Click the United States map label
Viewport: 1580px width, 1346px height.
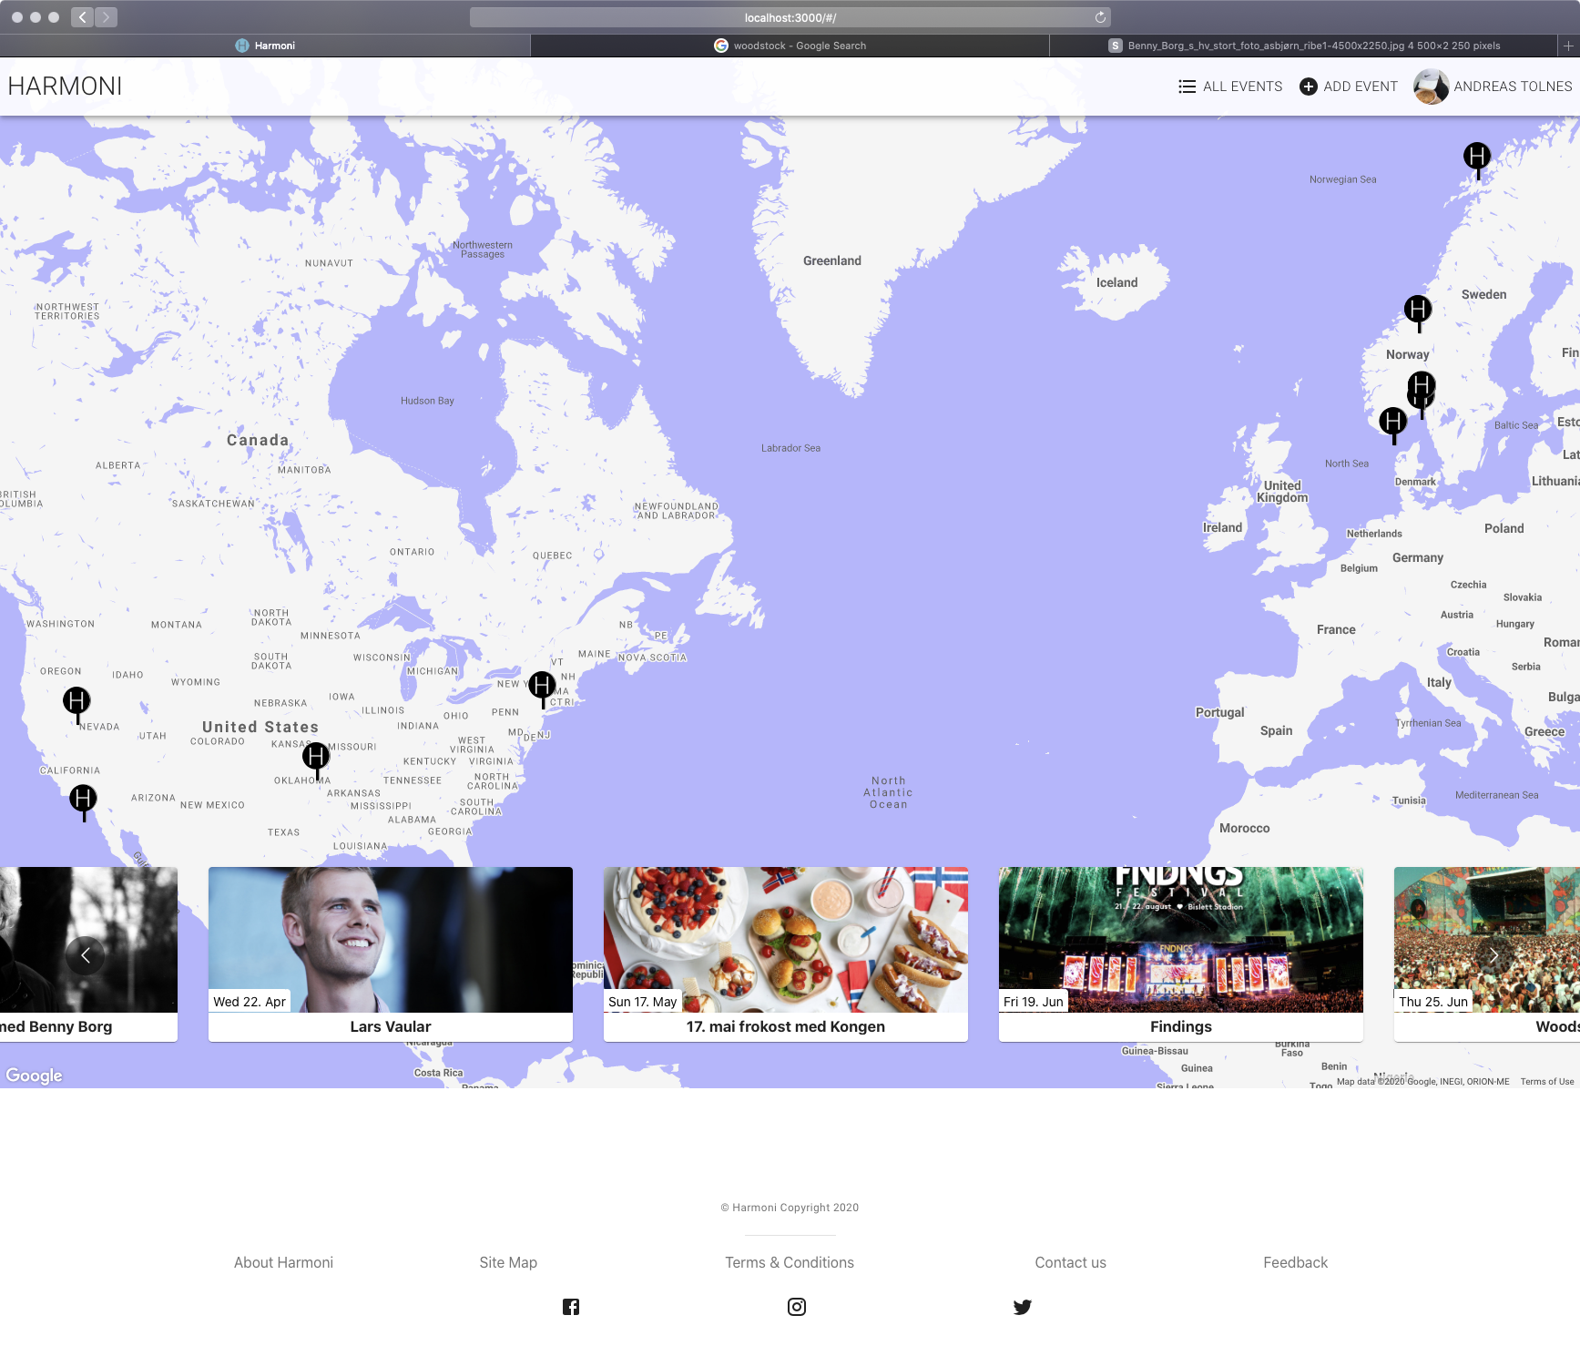[x=260, y=727]
